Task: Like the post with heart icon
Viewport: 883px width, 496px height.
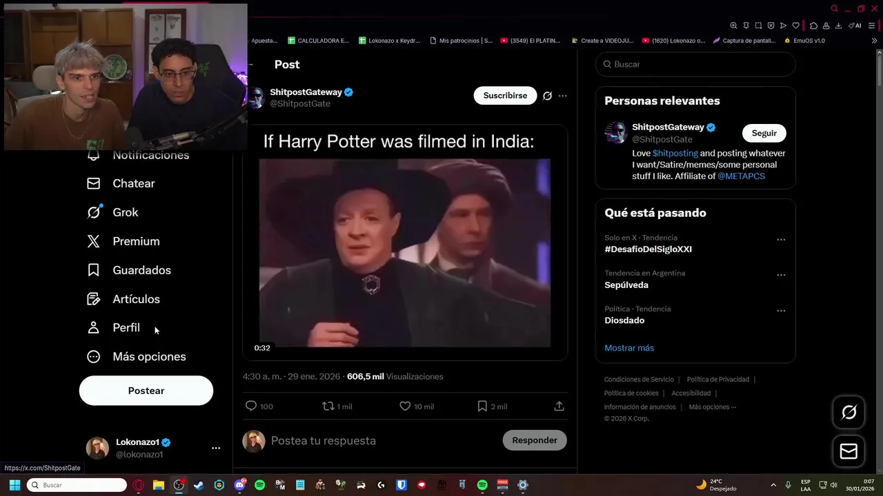Action: click(417, 406)
